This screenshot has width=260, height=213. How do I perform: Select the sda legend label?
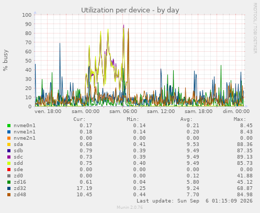tap(18, 144)
